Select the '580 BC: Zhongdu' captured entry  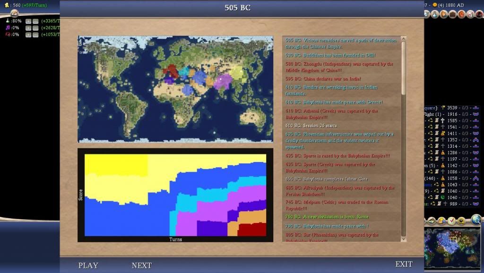click(x=341, y=67)
